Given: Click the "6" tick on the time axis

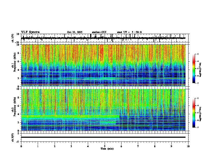Looking at the screenshot, I should pos(122,146).
